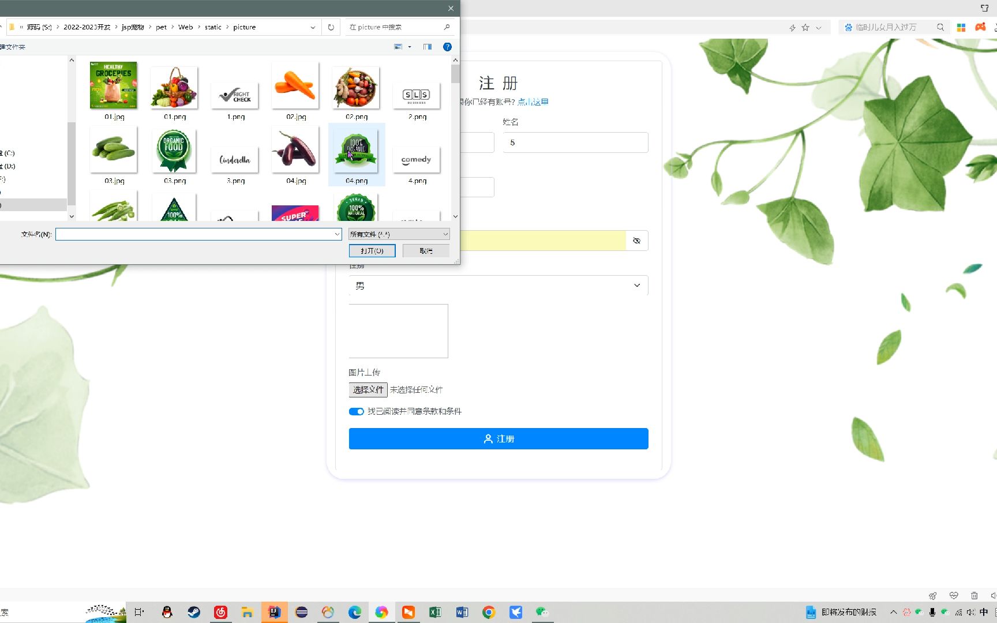Click the trash bin icon in browser status bar
Screen dimensions: 997x623
pos(974,595)
